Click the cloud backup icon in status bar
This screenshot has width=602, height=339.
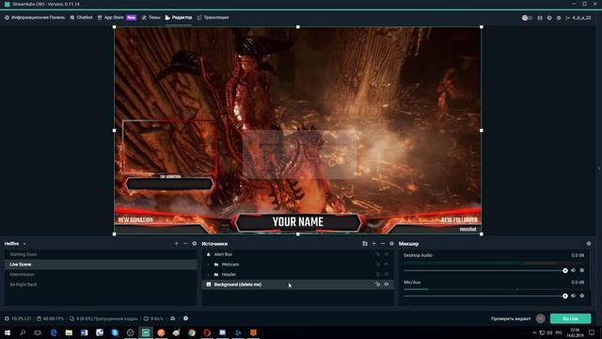173,318
